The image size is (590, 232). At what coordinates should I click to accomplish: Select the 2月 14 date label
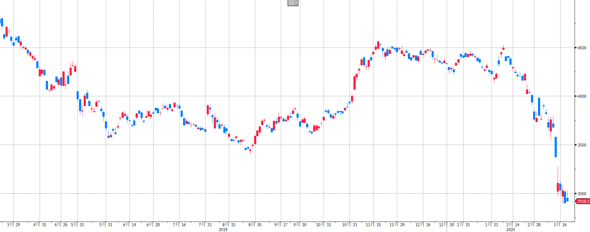pyautogui.click(x=513, y=225)
